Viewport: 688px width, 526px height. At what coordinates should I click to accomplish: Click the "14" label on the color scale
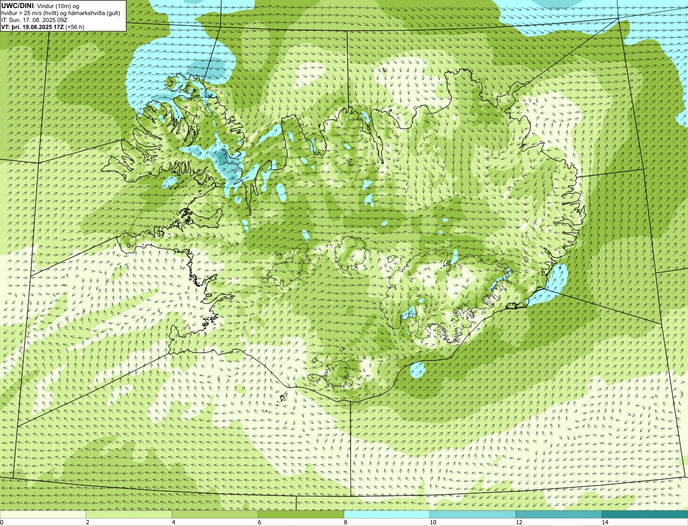coord(605,522)
